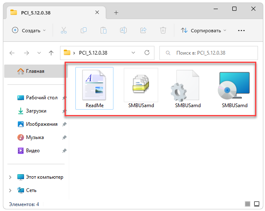
Task: Open Рабочий стол in the sidebar
Action: coord(38,98)
